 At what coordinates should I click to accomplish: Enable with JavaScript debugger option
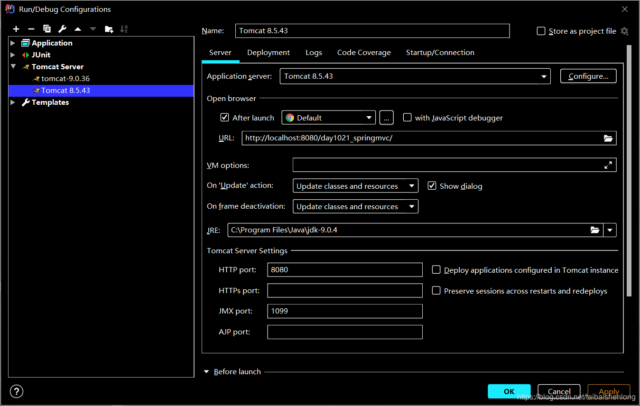(407, 118)
